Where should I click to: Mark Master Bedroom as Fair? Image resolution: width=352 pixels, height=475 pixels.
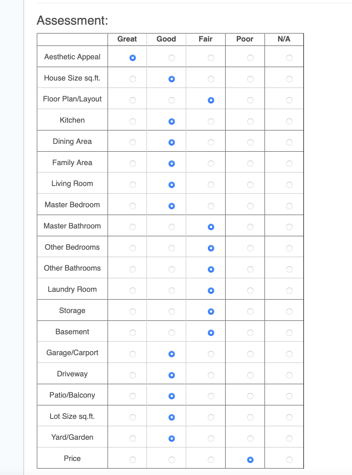tap(211, 206)
